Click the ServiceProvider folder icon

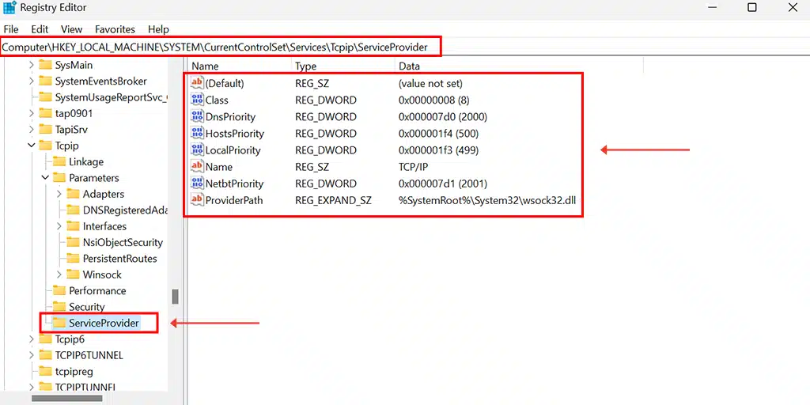point(59,323)
